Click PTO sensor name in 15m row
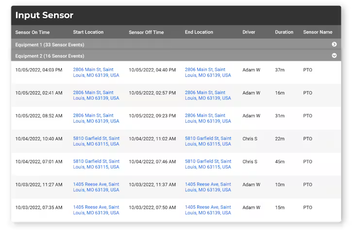 [x=307, y=207]
